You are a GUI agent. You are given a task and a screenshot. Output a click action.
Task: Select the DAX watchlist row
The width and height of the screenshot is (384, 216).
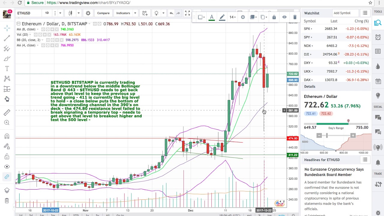coord(336,80)
